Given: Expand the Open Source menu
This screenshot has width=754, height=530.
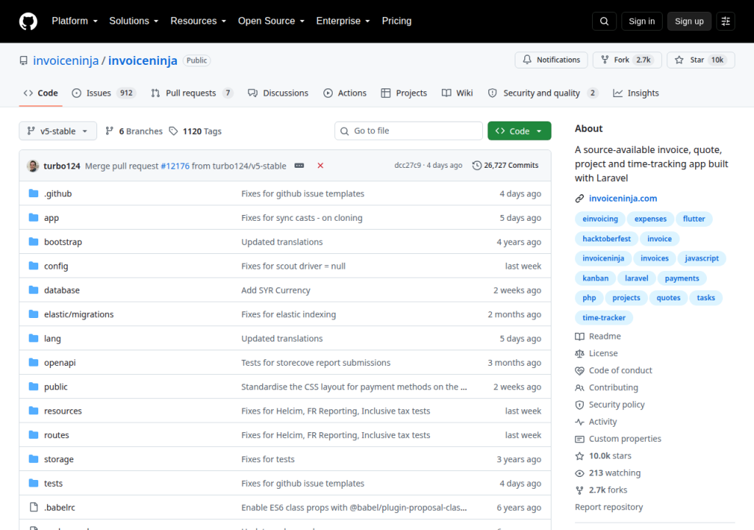Looking at the screenshot, I should (x=271, y=21).
